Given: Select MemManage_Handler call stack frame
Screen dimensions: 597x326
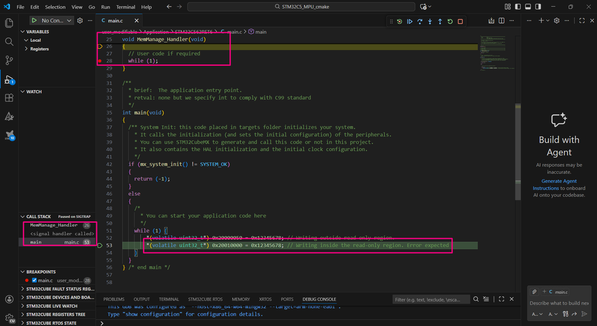Looking at the screenshot, I should [x=54, y=225].
